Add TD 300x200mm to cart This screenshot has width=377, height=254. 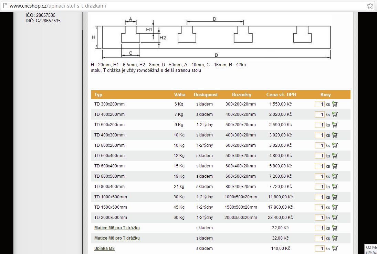(x=335, y=104)
